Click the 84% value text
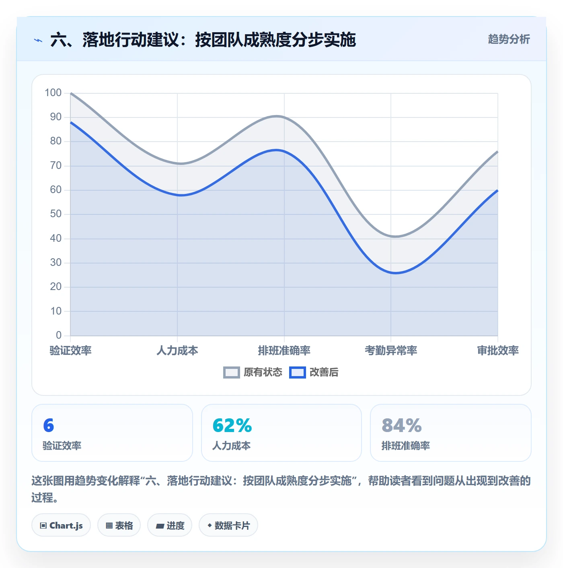563x568 pixels. point(401,426)
